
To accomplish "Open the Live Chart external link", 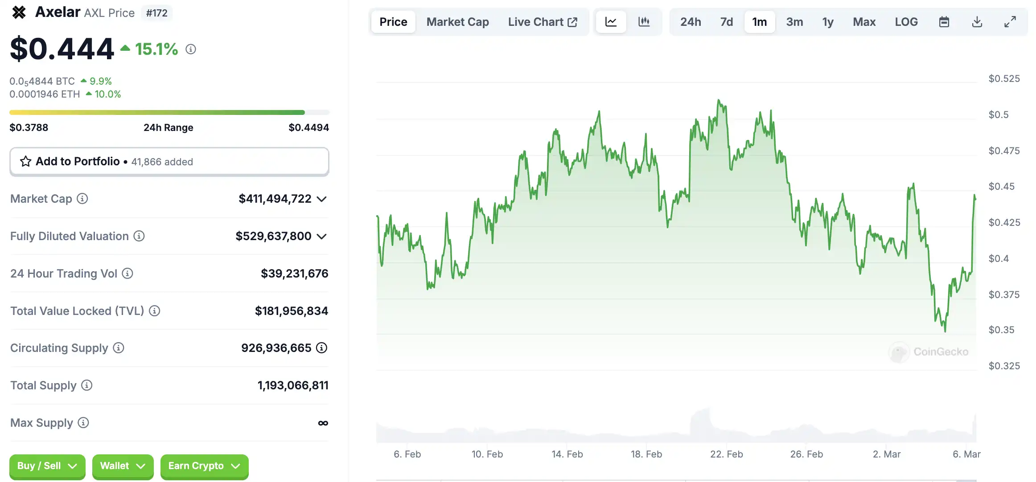I will [x=543, y=22].
